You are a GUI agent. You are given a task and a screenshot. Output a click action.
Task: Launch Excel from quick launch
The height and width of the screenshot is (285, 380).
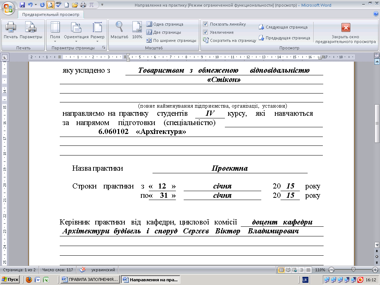point(46,280)
